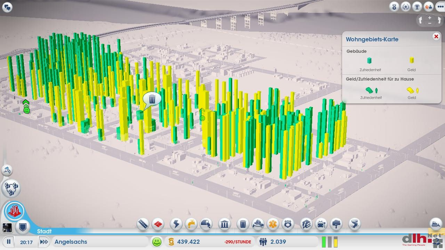
Task: Click the 20:17 game clock
Action: click(26, 242)
